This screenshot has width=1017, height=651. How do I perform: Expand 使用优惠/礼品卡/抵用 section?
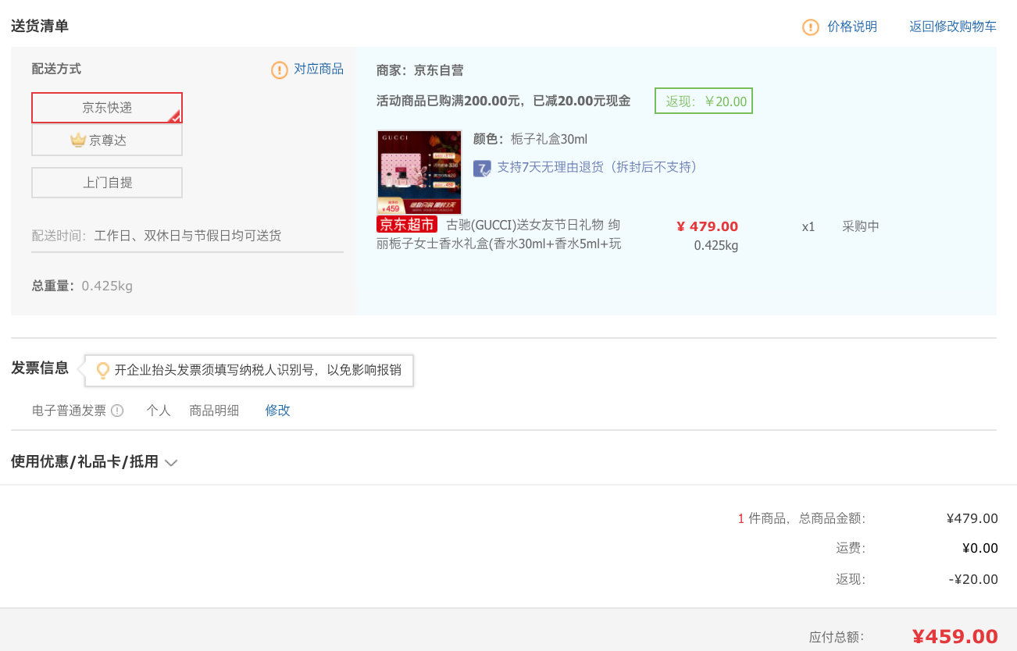tap(95, 462)
